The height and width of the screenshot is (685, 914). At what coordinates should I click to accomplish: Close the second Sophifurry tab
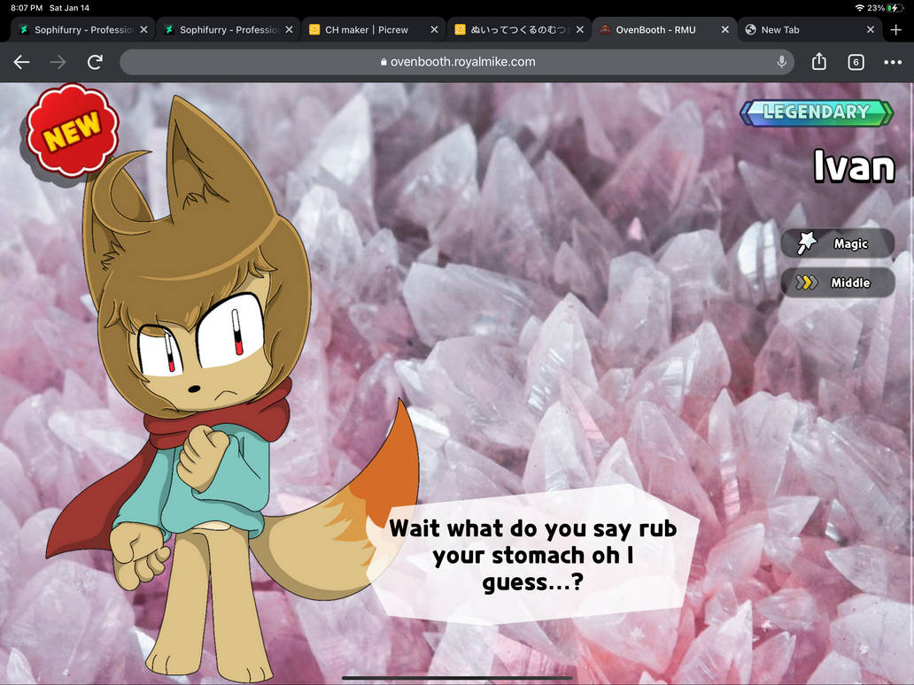289,30
